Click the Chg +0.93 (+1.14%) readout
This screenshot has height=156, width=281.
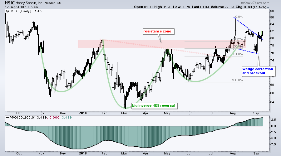pos(251,7)
